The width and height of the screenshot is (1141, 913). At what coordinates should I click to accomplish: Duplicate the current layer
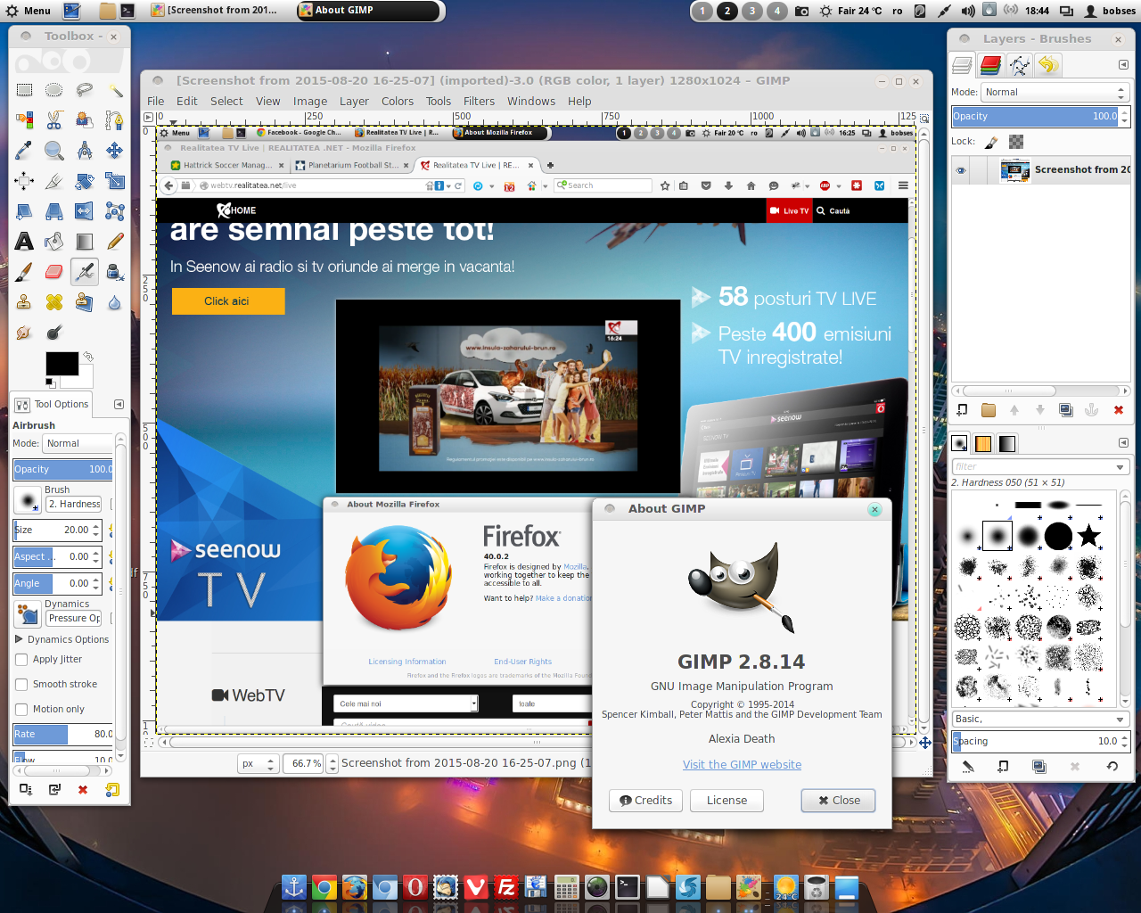(1065, 410)
